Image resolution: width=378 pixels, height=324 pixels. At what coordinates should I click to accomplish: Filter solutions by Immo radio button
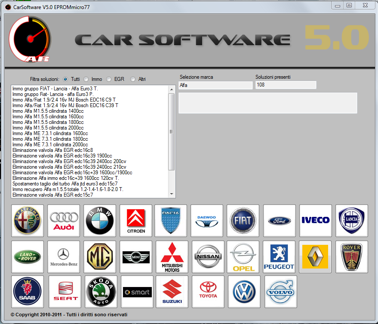86,79
